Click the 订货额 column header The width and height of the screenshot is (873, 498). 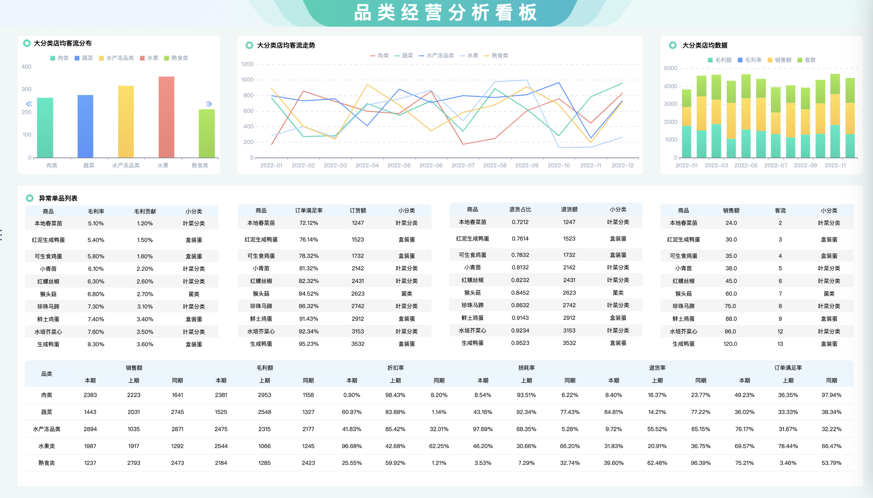358,210
